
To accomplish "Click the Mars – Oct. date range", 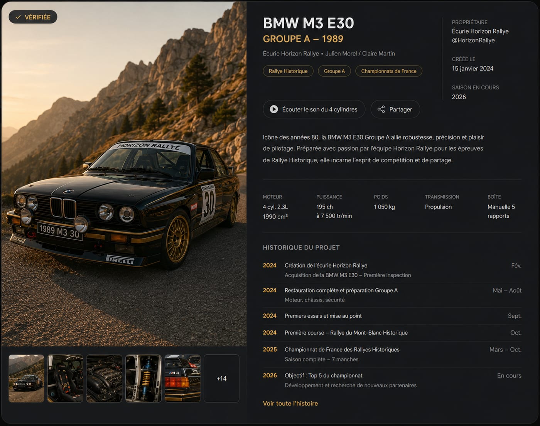I will pyautogui.click(x=505, y=350).
